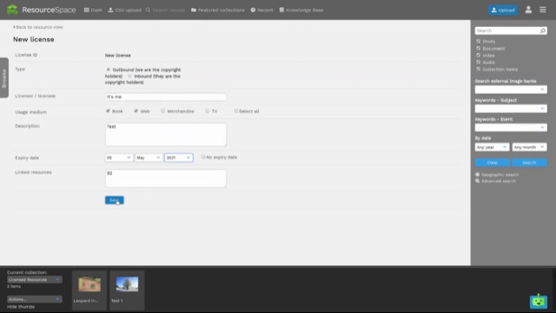
Task: Open the Any month dropdown
Action: click(529, 147)
